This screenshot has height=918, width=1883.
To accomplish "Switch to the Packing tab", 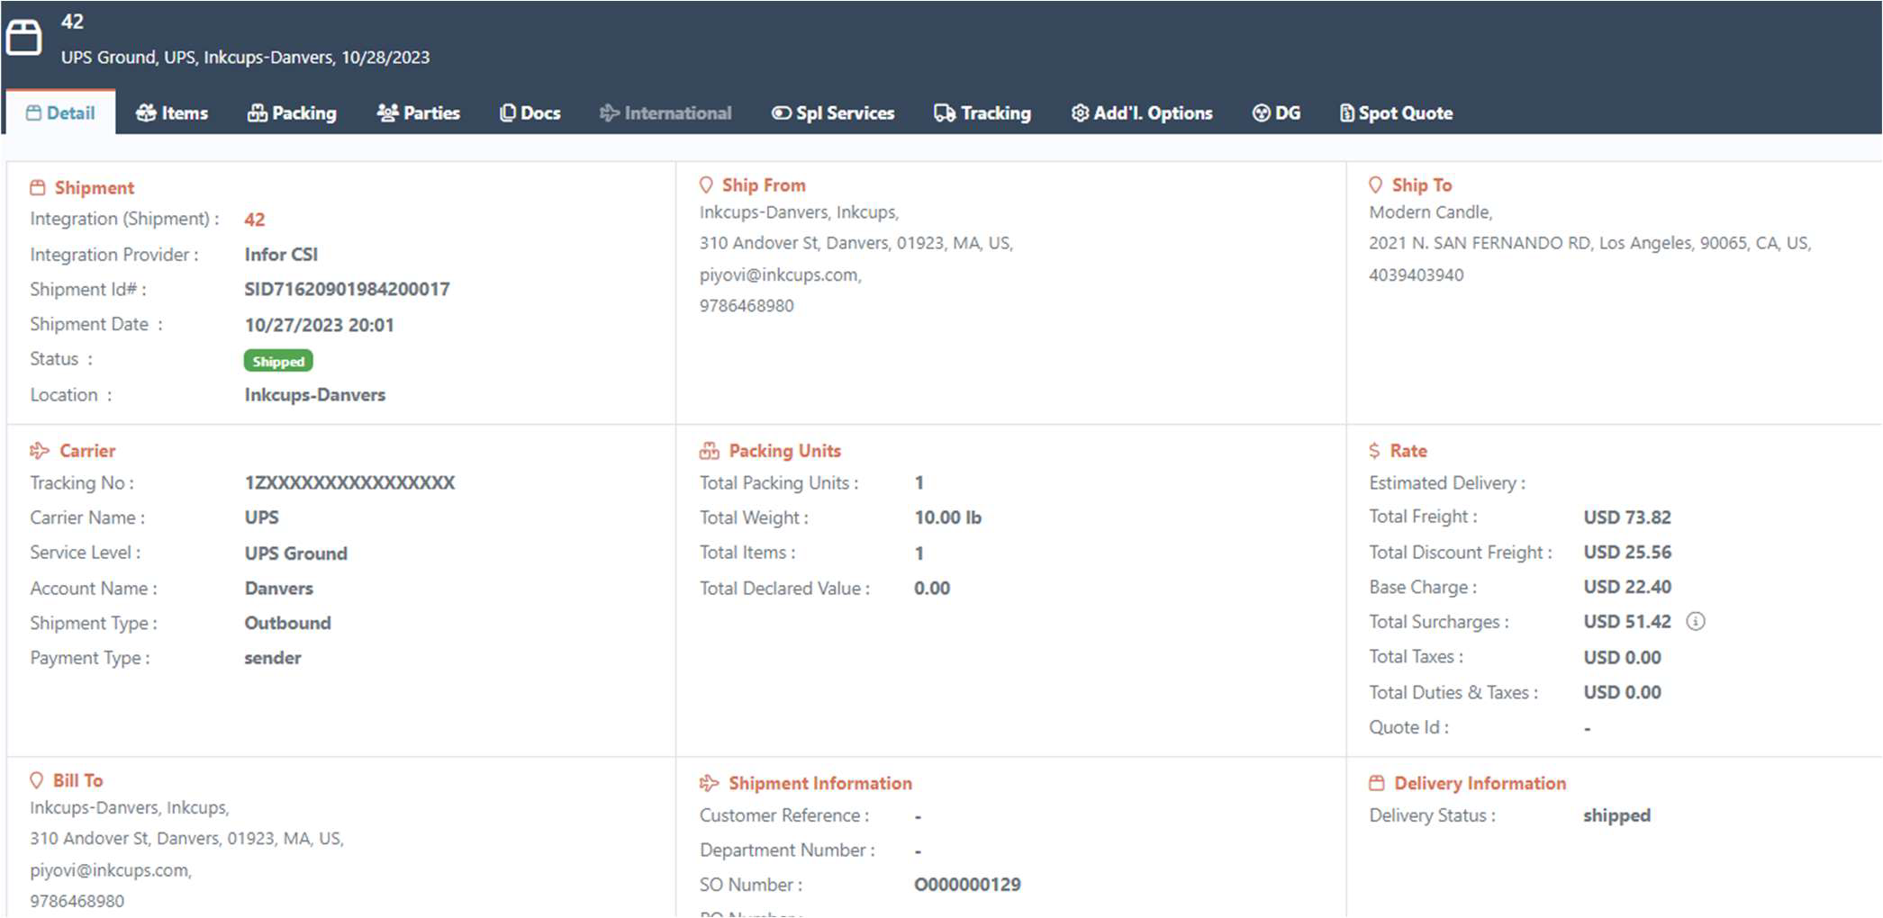I will point(292,113).
